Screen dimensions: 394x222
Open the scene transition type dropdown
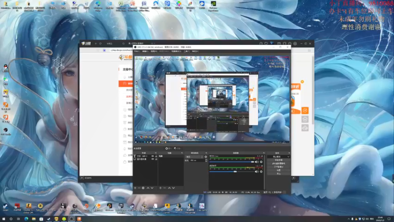(194, 157)
